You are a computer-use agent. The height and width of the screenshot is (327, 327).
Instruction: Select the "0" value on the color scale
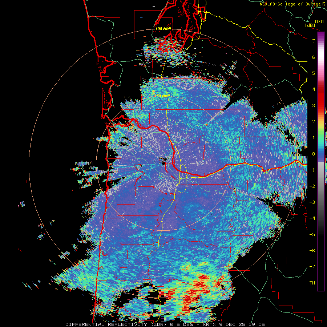314,154
